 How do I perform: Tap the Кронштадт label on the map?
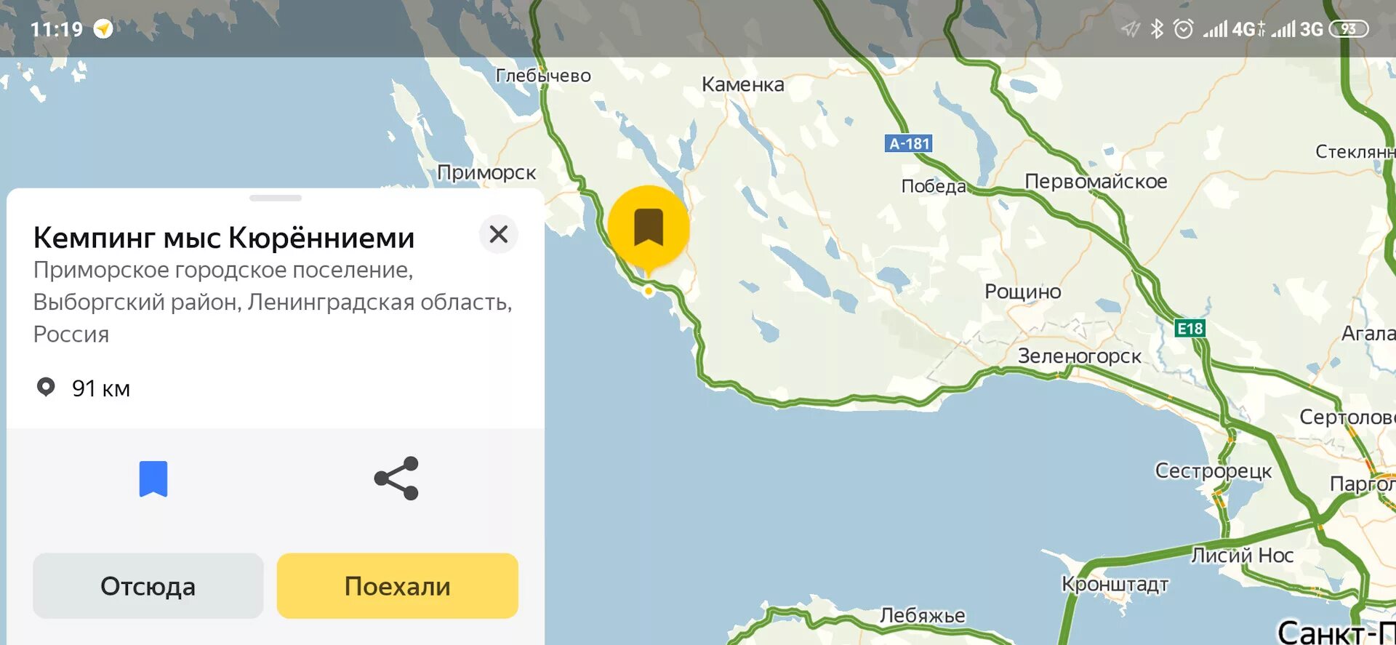(1115, 585)
